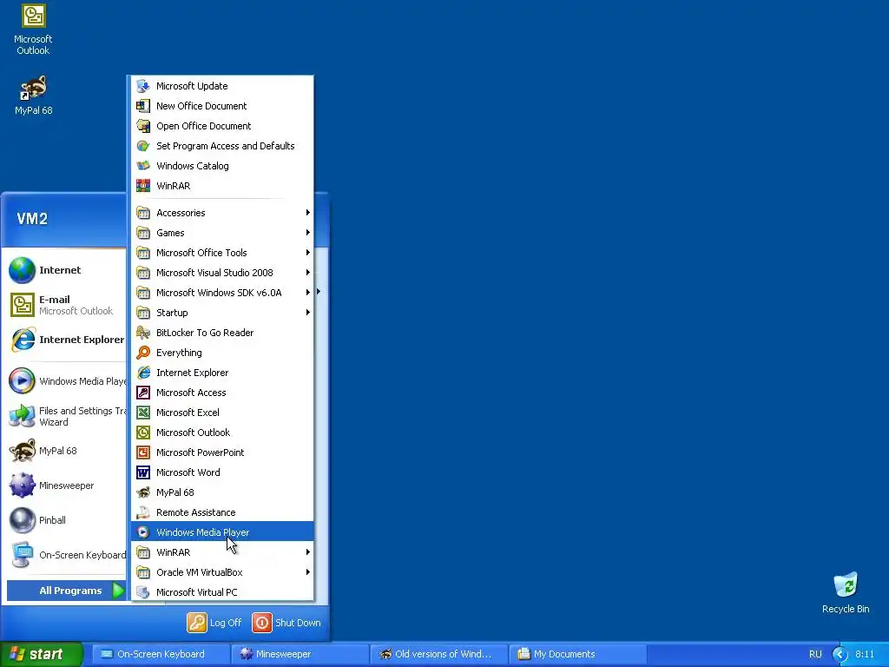Expand Microsoft Office Tools submenu arrow
Screen dimensions: 889x667
tap(308, 253)
